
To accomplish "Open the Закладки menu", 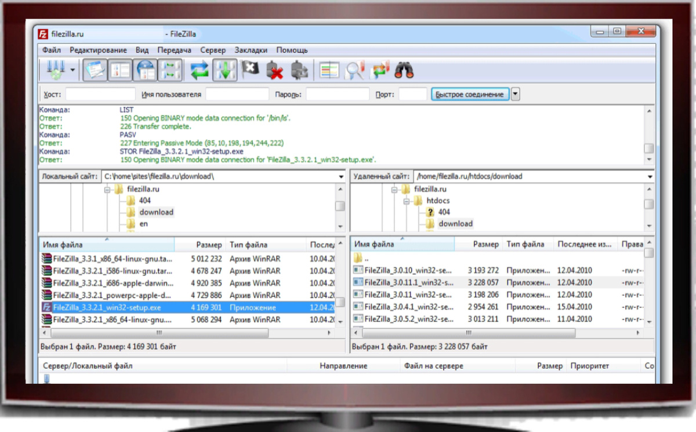I will point(252,50).
